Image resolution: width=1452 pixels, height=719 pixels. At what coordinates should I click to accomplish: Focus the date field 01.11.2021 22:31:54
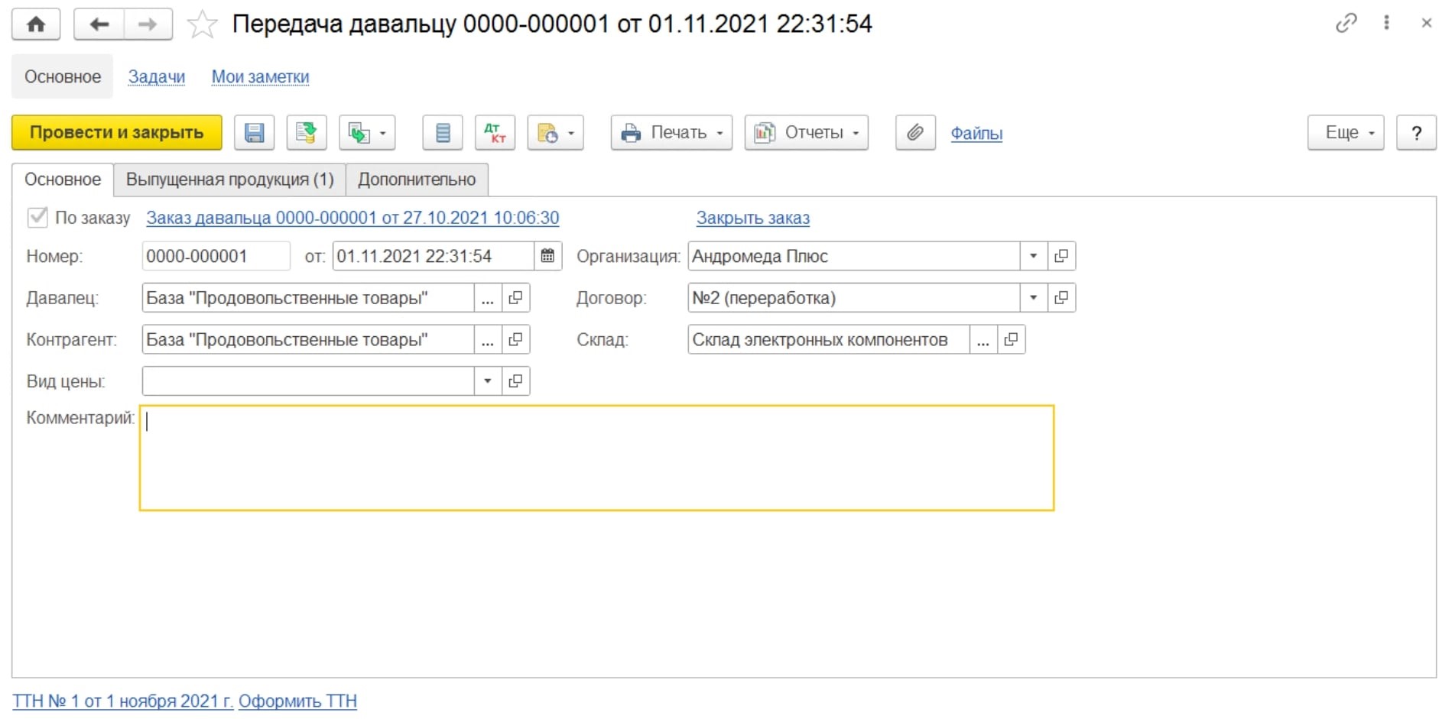[x=434, y=256]
